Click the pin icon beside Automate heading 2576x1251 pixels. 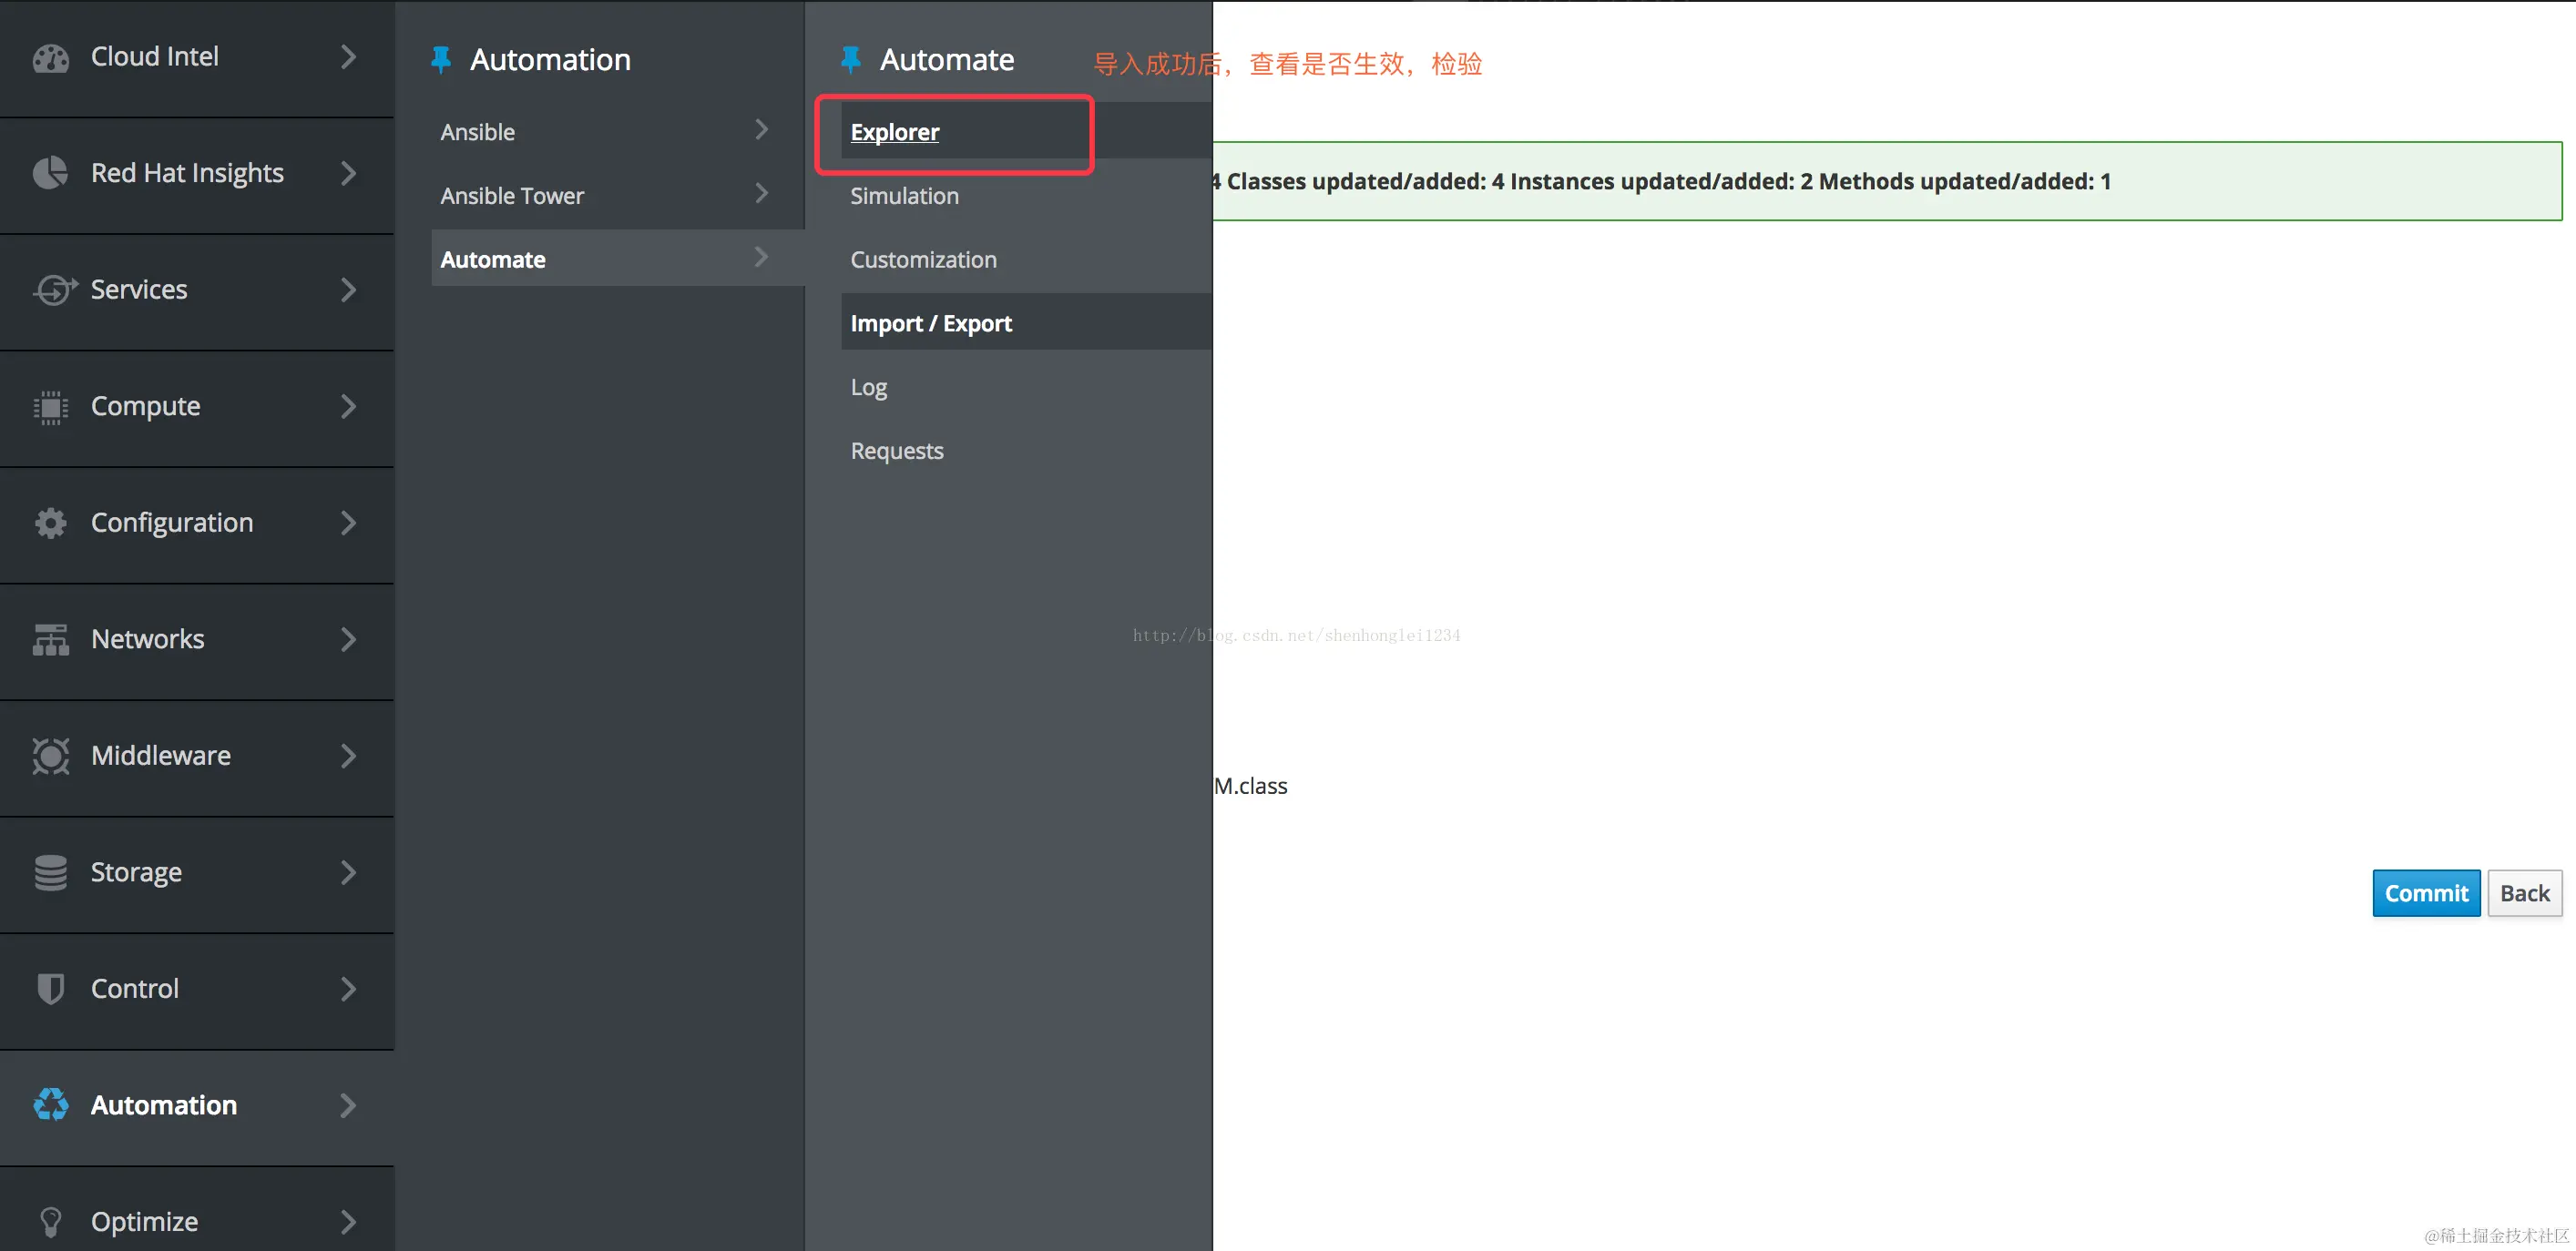click(x=851, y=60)
